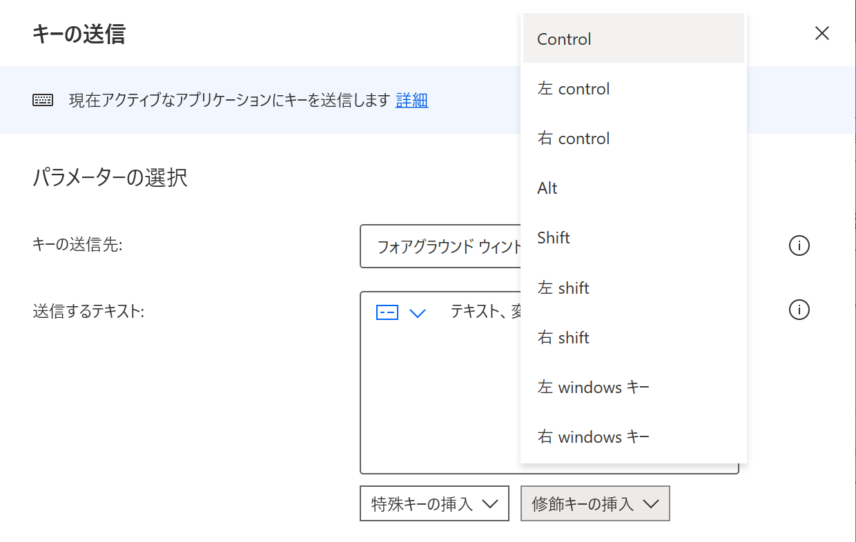Click info icon beside キーの送信先 field
Image resolution: width=856 pixels, height=542 pixels.
coord(799,245)
